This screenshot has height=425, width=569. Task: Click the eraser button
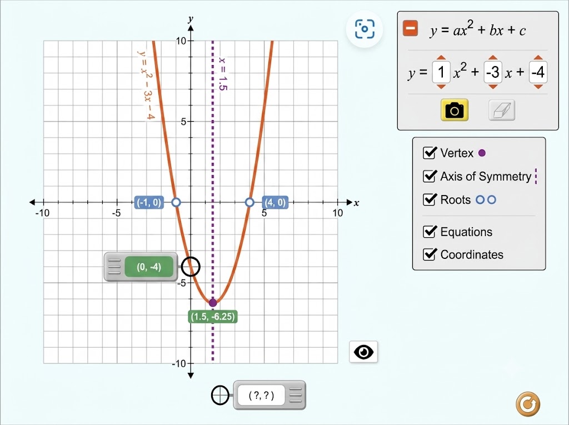(502, 110)
